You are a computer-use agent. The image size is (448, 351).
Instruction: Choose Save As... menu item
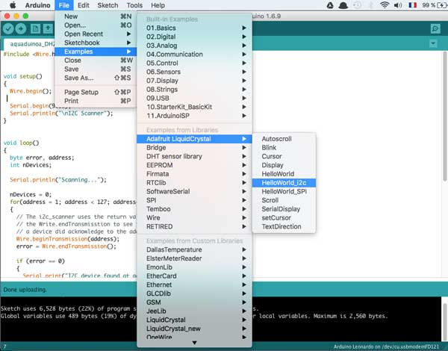point(95,78)
